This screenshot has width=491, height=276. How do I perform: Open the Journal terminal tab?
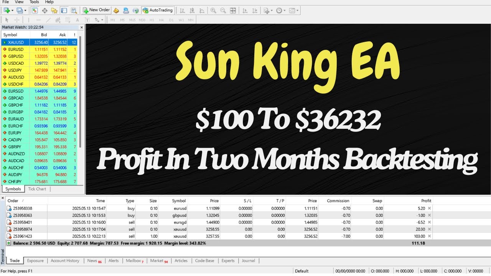point(248,261)
